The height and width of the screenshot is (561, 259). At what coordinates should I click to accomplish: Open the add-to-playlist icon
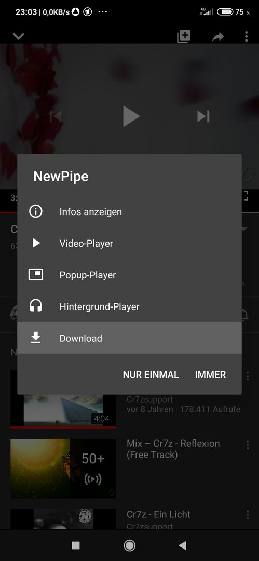(x=184, y=36)
